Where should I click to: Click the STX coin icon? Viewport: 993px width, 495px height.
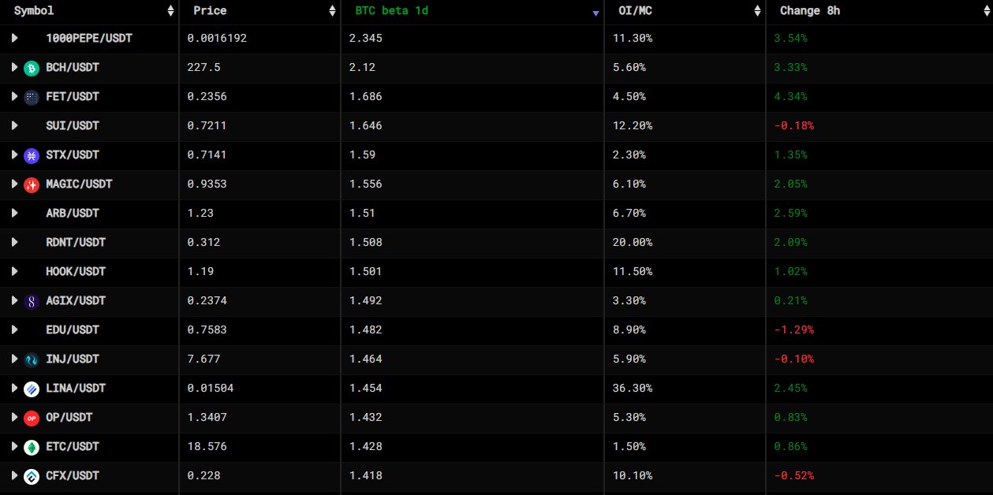click(x=32, y=155)
